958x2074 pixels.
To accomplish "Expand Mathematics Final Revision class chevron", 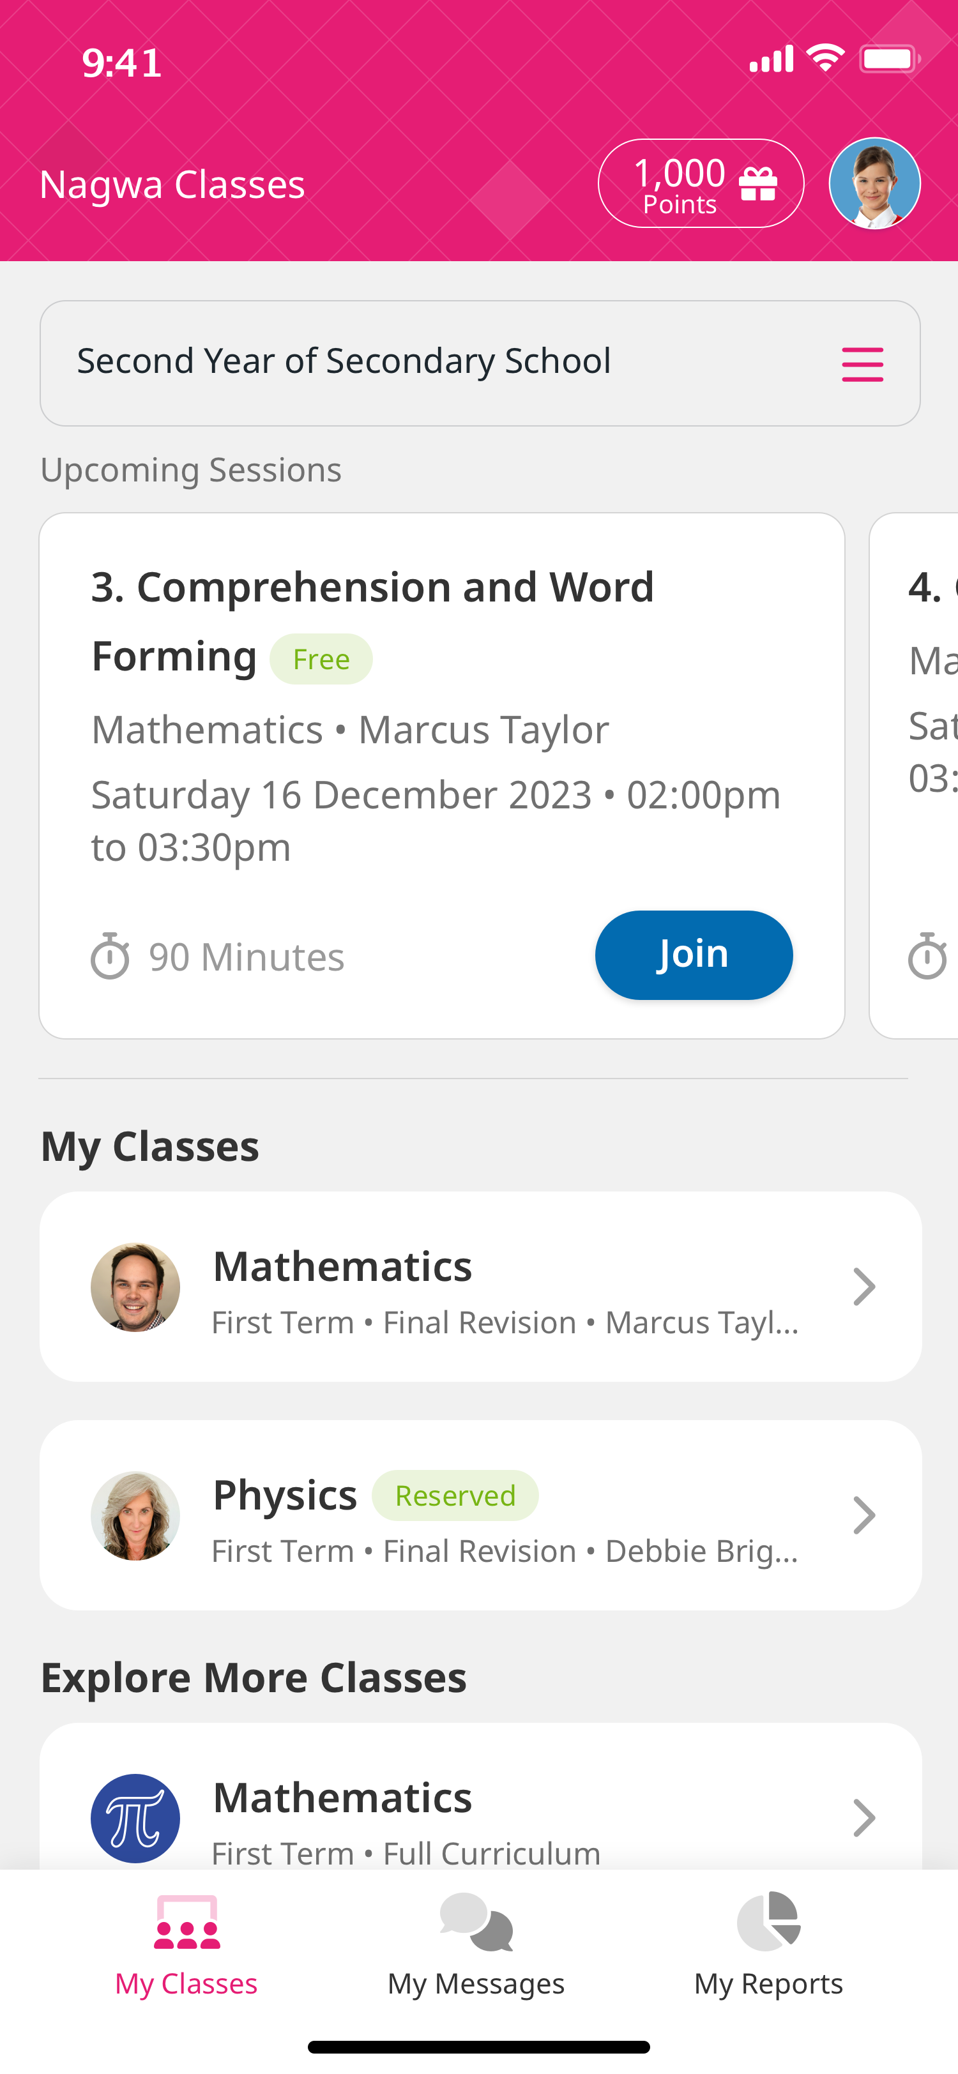I will tap(864, 1287).
